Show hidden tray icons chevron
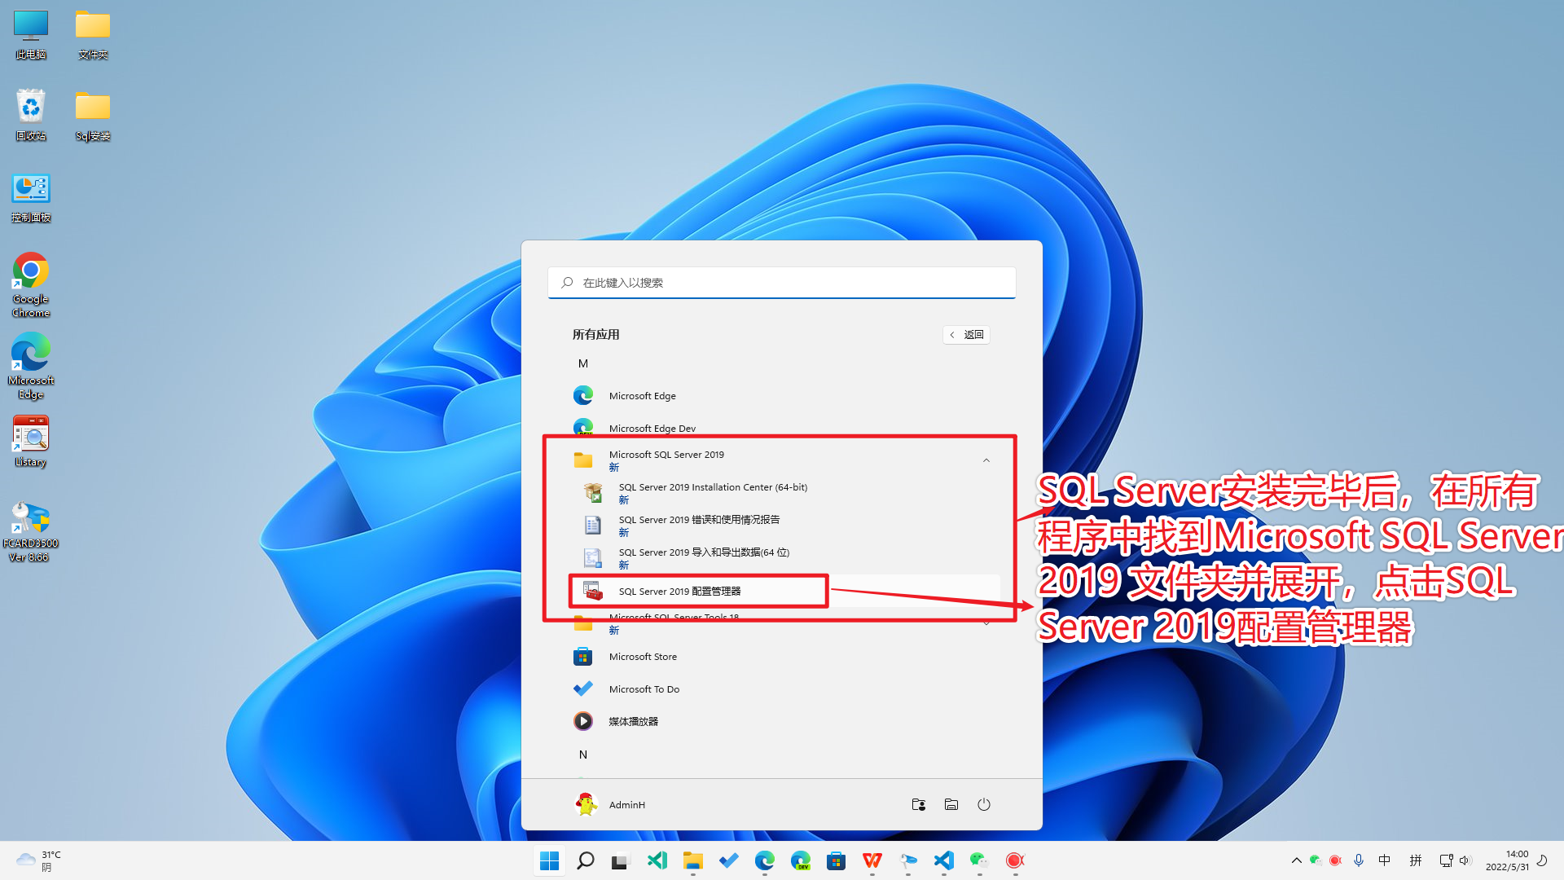The image size is (1564, 880). (x=1296, y=860)
